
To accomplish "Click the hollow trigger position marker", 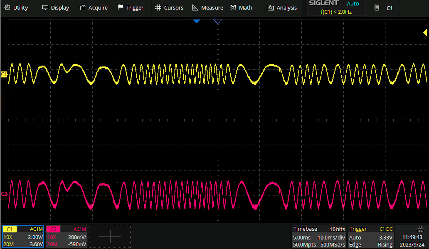I will click(218, 22).
